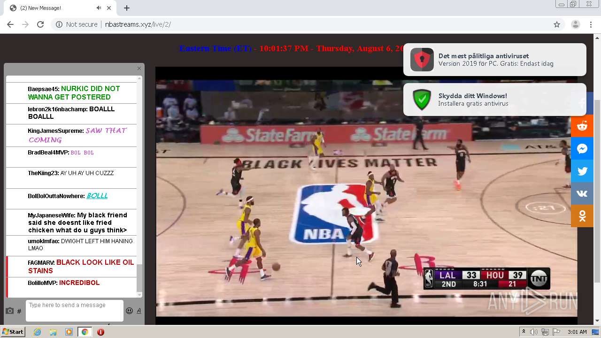Click TheKiing23 username in chat

pos(43,173)
